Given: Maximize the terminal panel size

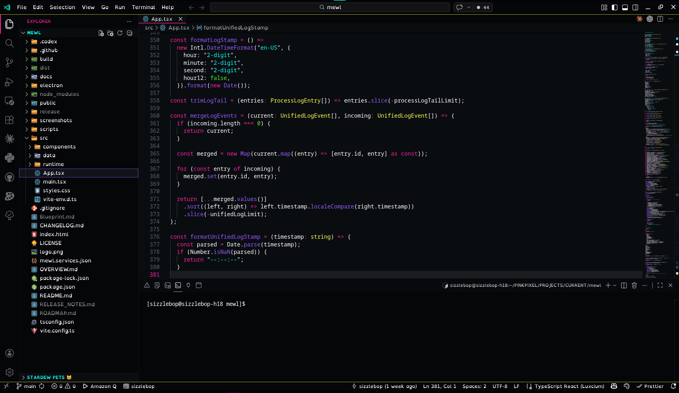Looking at the screenshot, I should pyautogui.click(x=660, y=285).
